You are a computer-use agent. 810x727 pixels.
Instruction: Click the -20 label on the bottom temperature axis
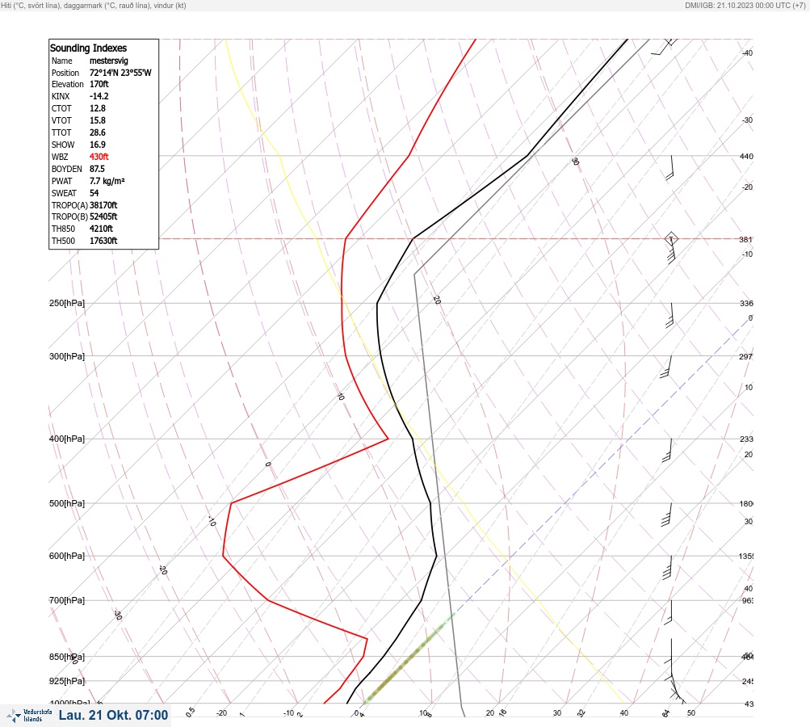221,713
